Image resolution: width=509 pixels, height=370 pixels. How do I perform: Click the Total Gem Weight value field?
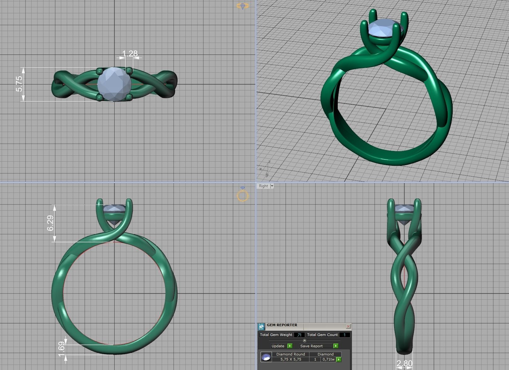pos(299,335)
